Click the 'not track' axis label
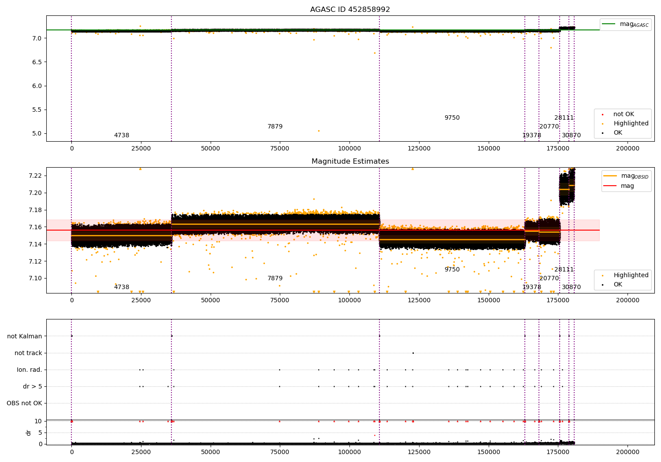The height and width of the screenshot is (462, 661). click(28, 353)
